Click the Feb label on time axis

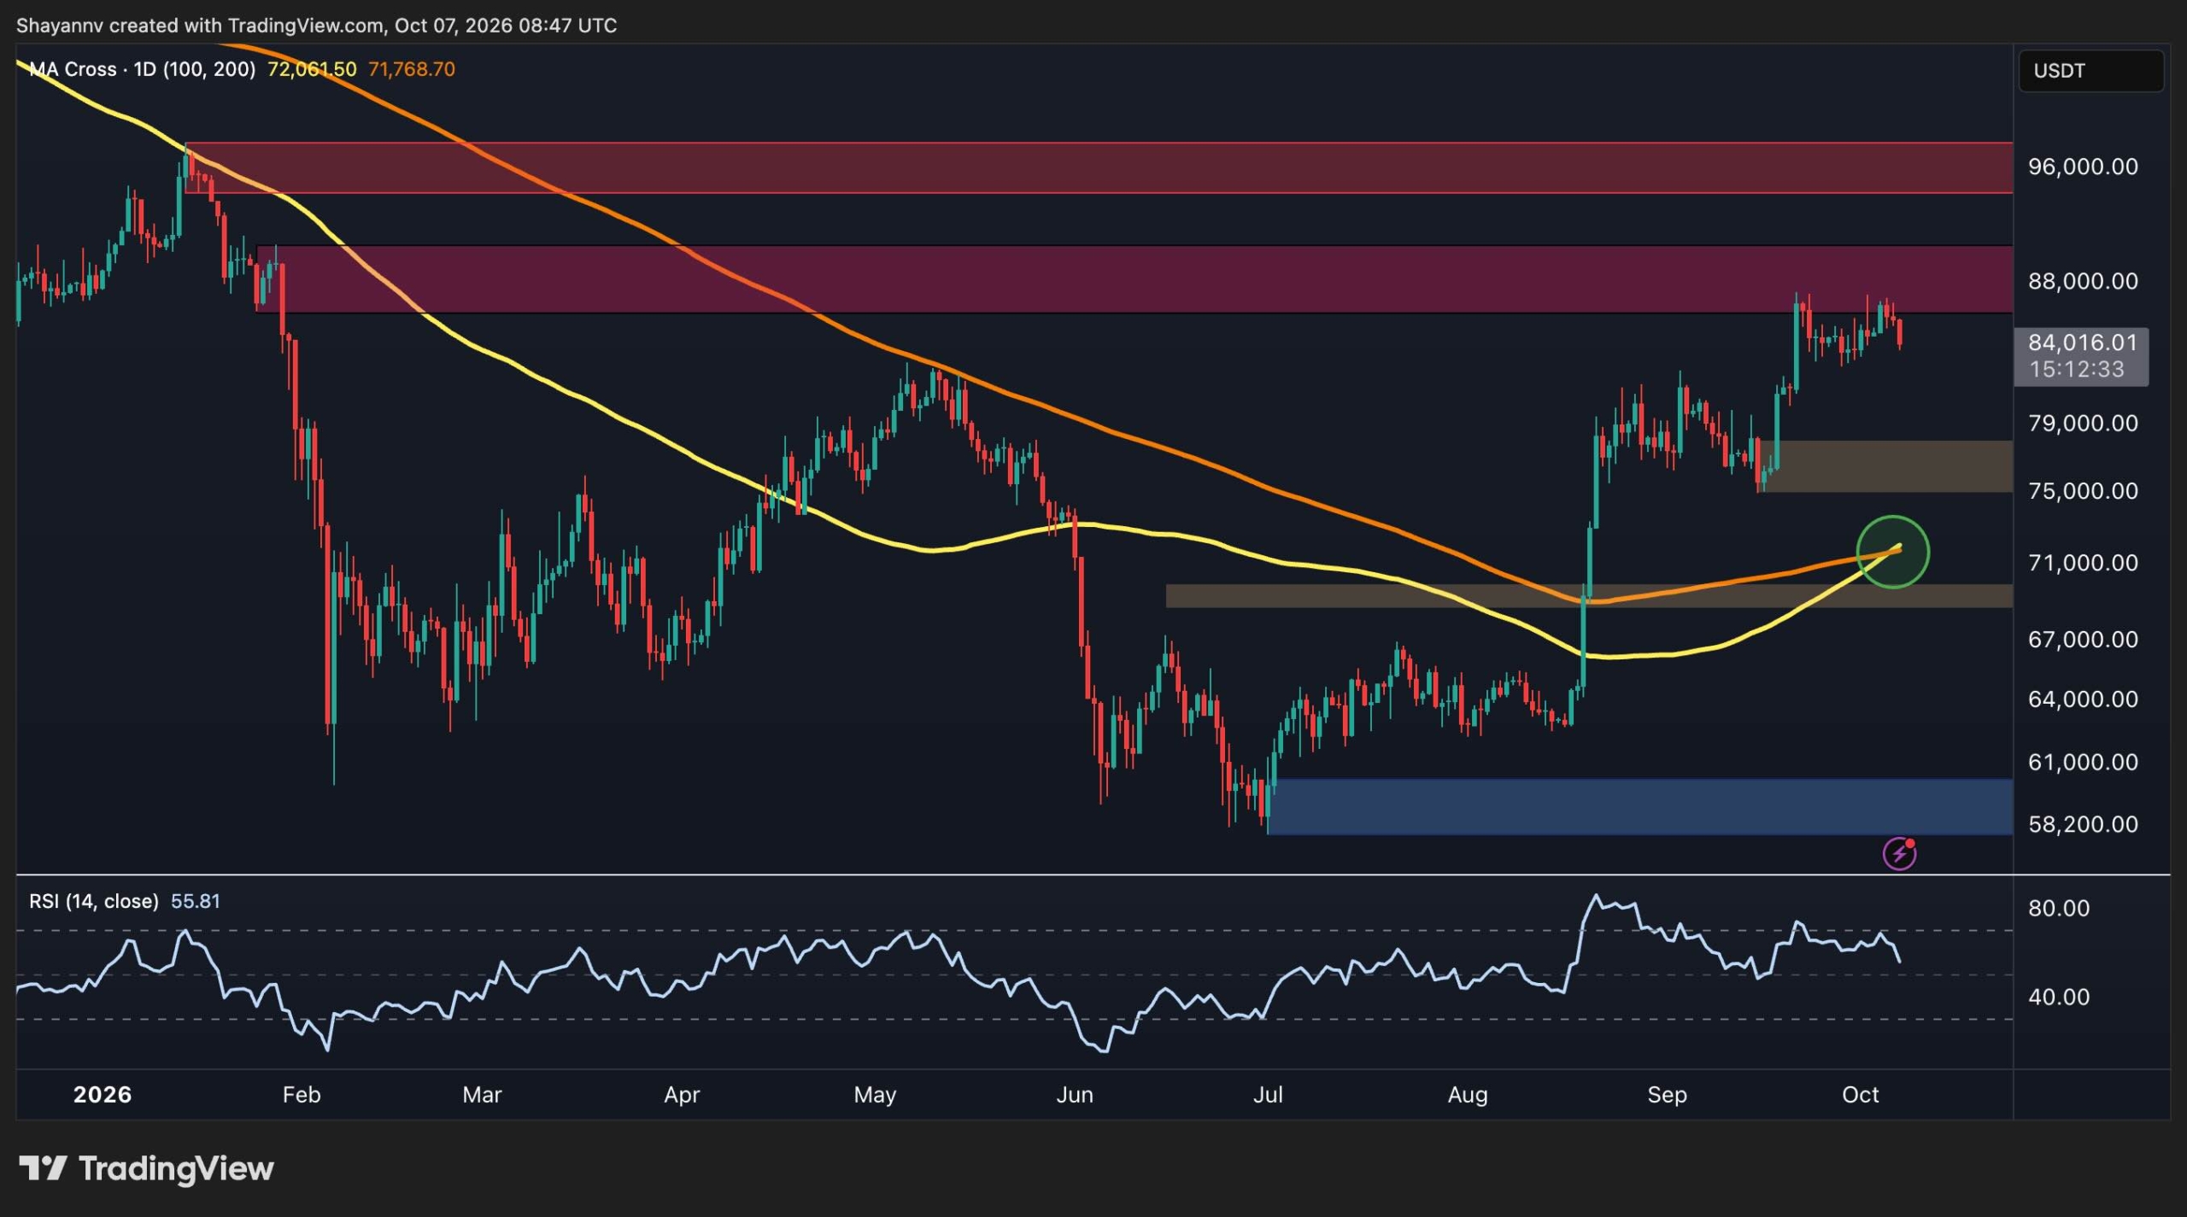click(x=302, y=1095)
